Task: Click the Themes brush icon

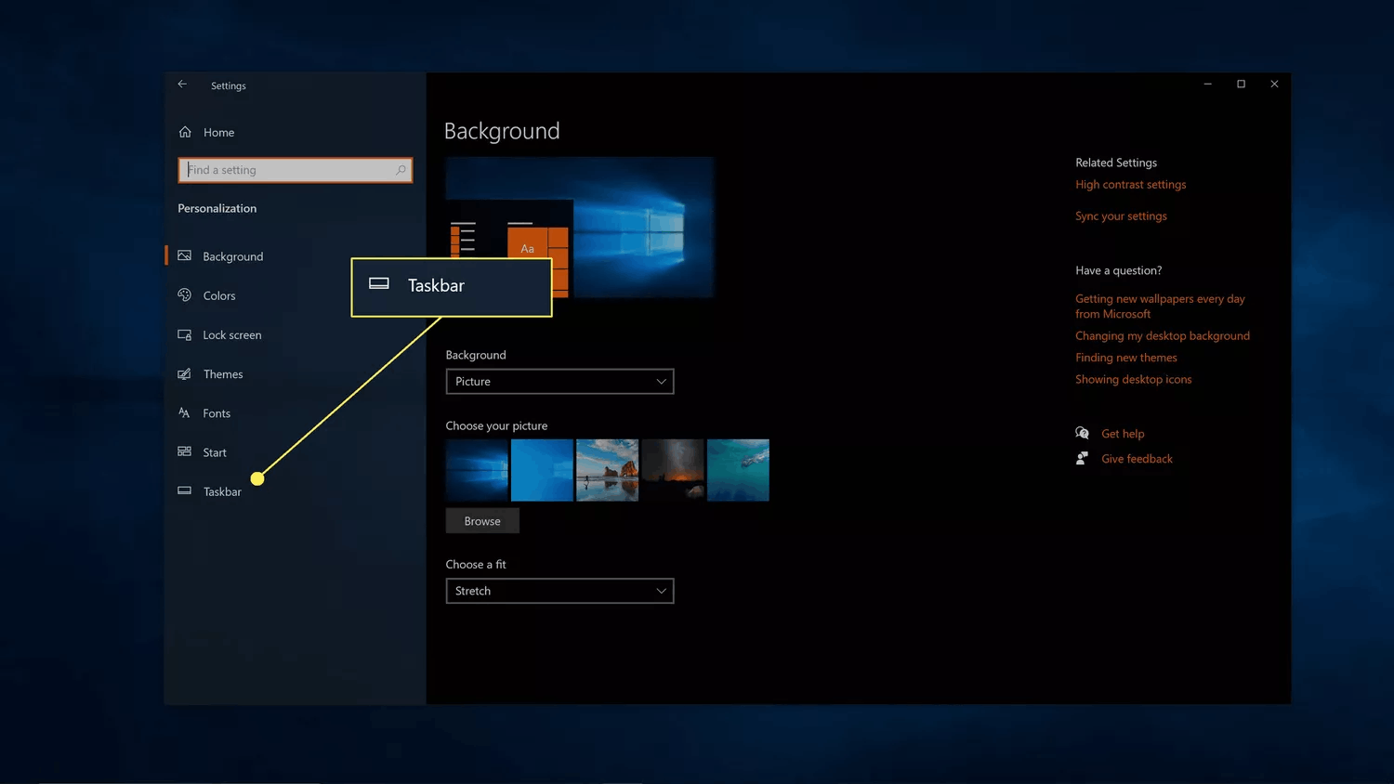Action: pyautogui.click(x=184, y=373)
